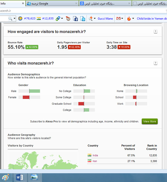Click global rank #78,623 in toolbar
The height and width of the screenshot is (182, 167).
(x=30, y=18)
